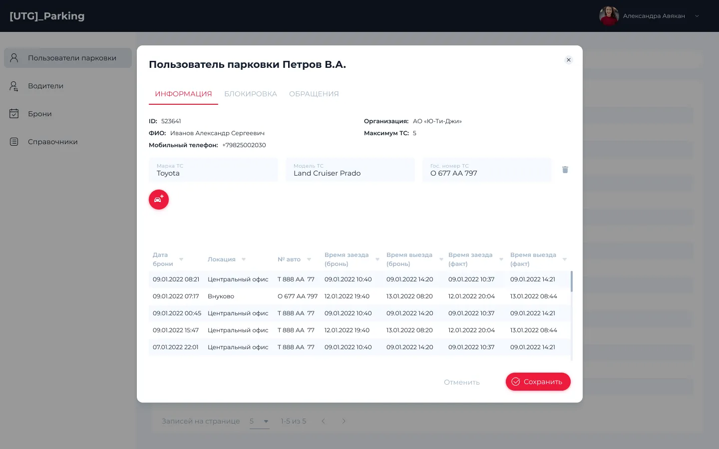Open Пользователи парковки menu item

[68, 58]
